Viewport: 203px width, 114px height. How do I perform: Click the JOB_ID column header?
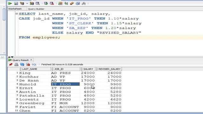coord(65,69)
